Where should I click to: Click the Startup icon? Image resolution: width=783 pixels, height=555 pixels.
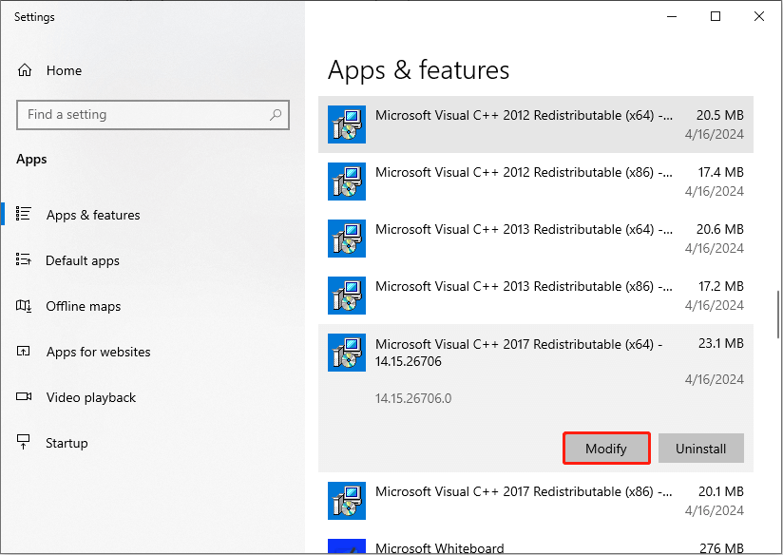[24, 442]
